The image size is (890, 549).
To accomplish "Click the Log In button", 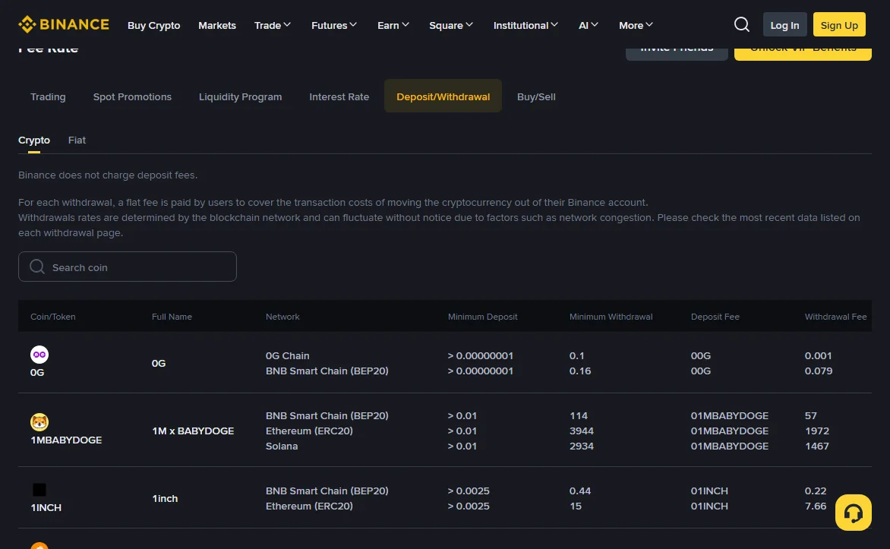I will tap(784, 25).
